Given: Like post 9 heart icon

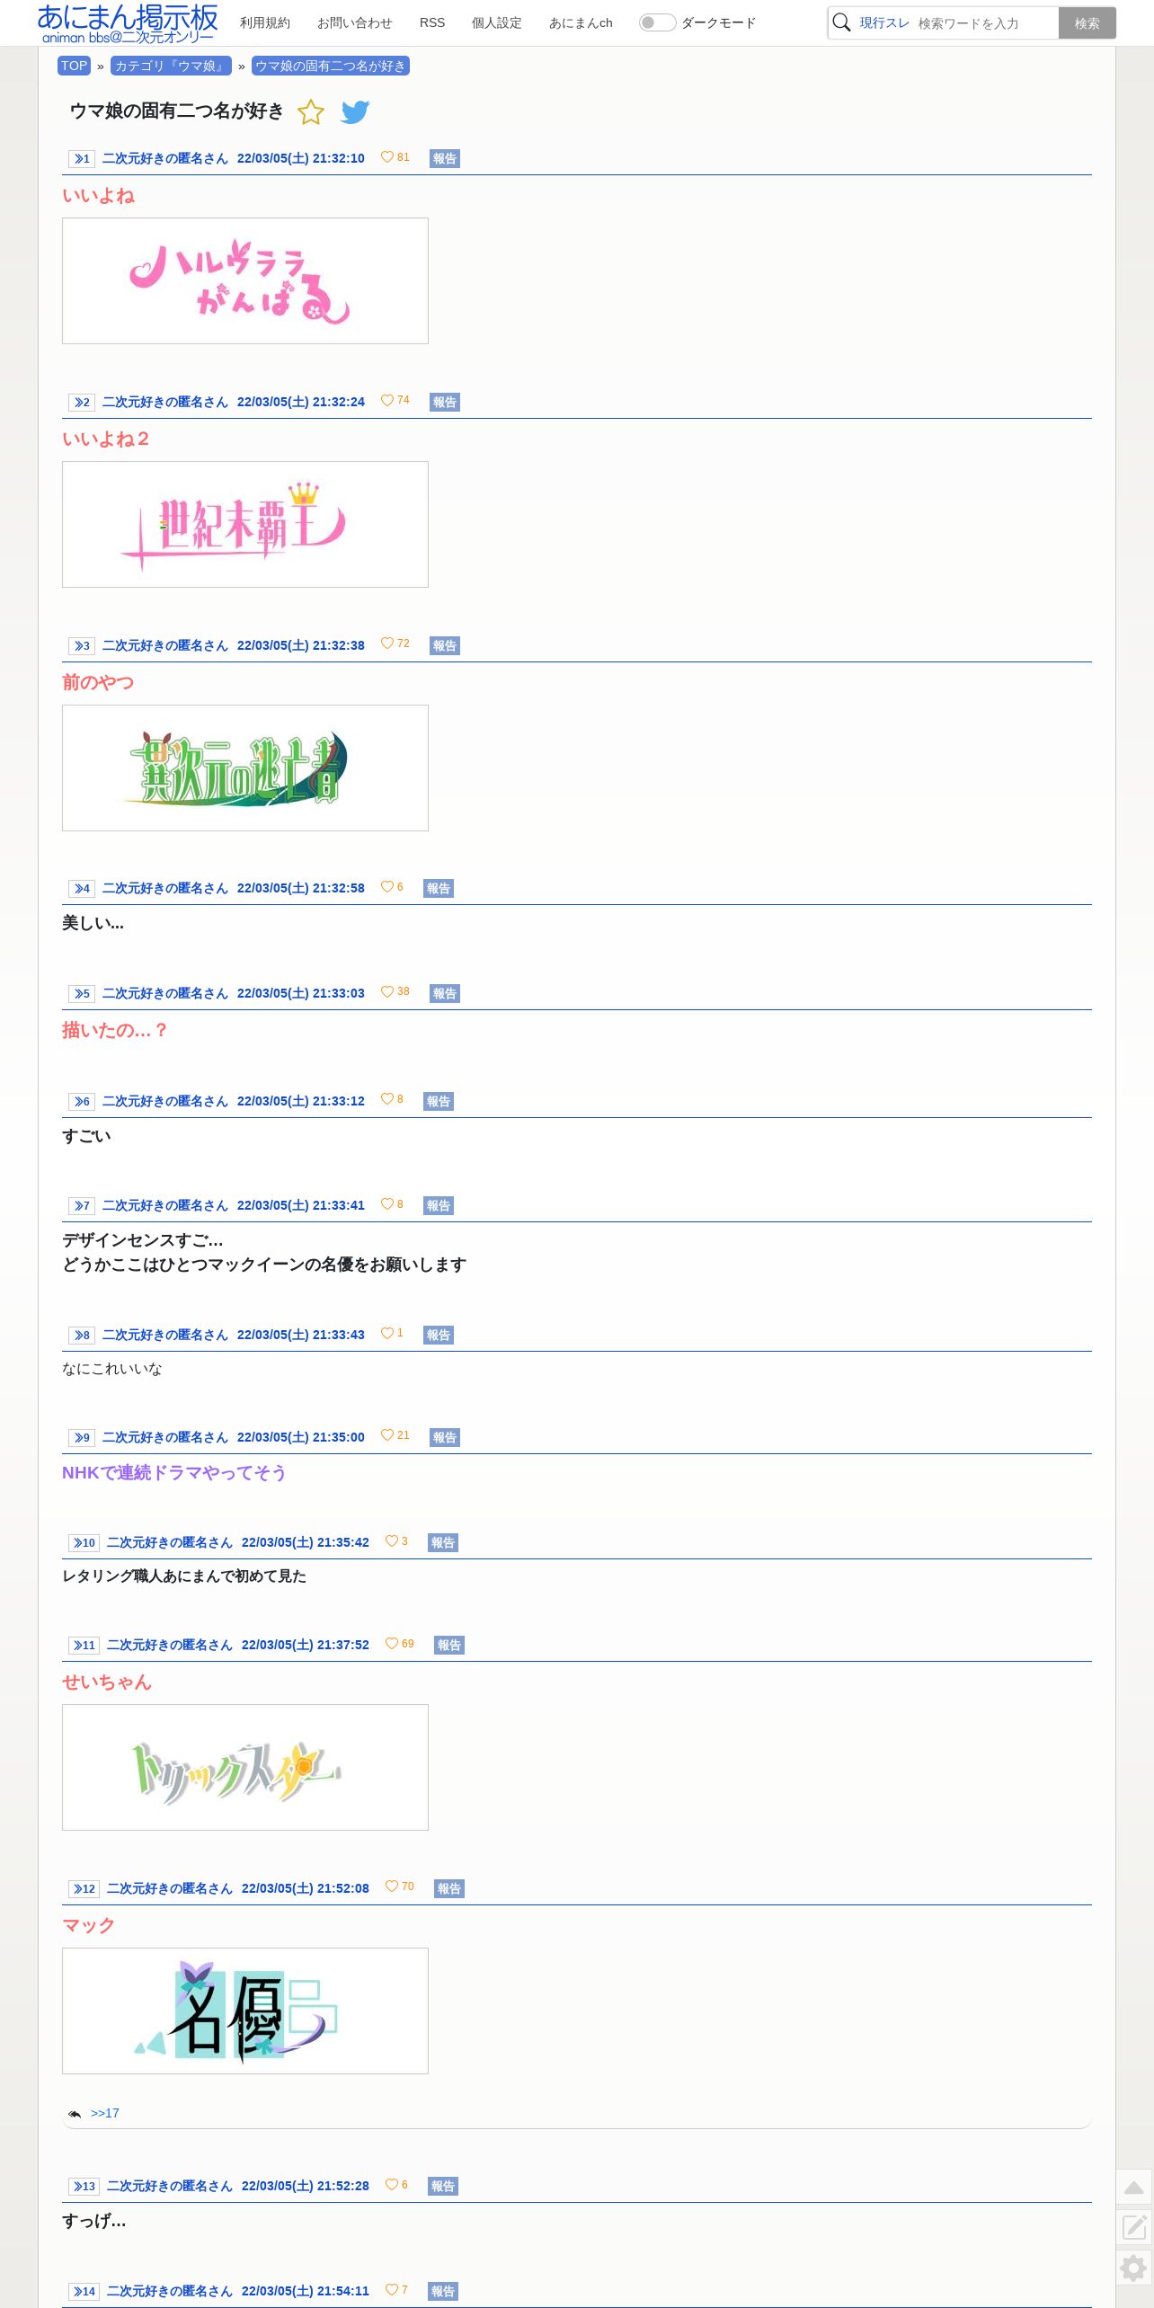Looking at the screenshot, I should tap(387, 1436).
